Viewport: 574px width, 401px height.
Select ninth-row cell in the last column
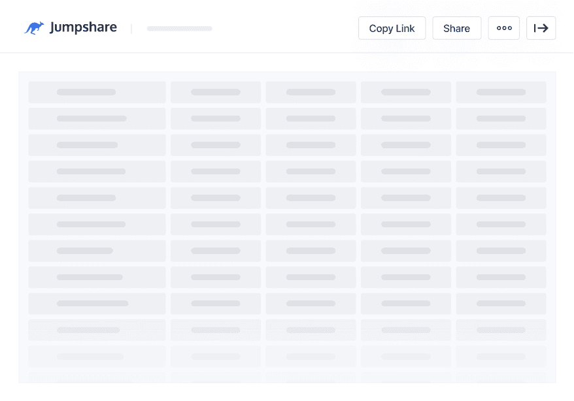pos(501,304)
